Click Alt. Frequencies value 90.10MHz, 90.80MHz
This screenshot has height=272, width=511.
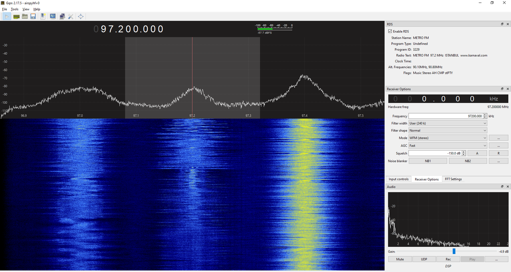tap(428, 67)
